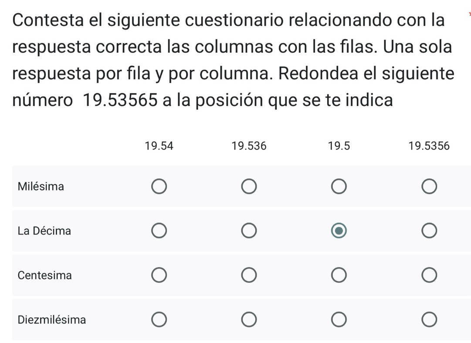The width and height of the screenshot is (471, 343).
Task: Mark 19.5 in the Diezmilésima row
Action: tap(339, 320)
